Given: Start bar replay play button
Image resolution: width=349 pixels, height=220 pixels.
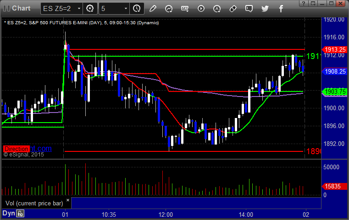Looking at the screenshot, I should pyautogui.click(x=201, y=9).
